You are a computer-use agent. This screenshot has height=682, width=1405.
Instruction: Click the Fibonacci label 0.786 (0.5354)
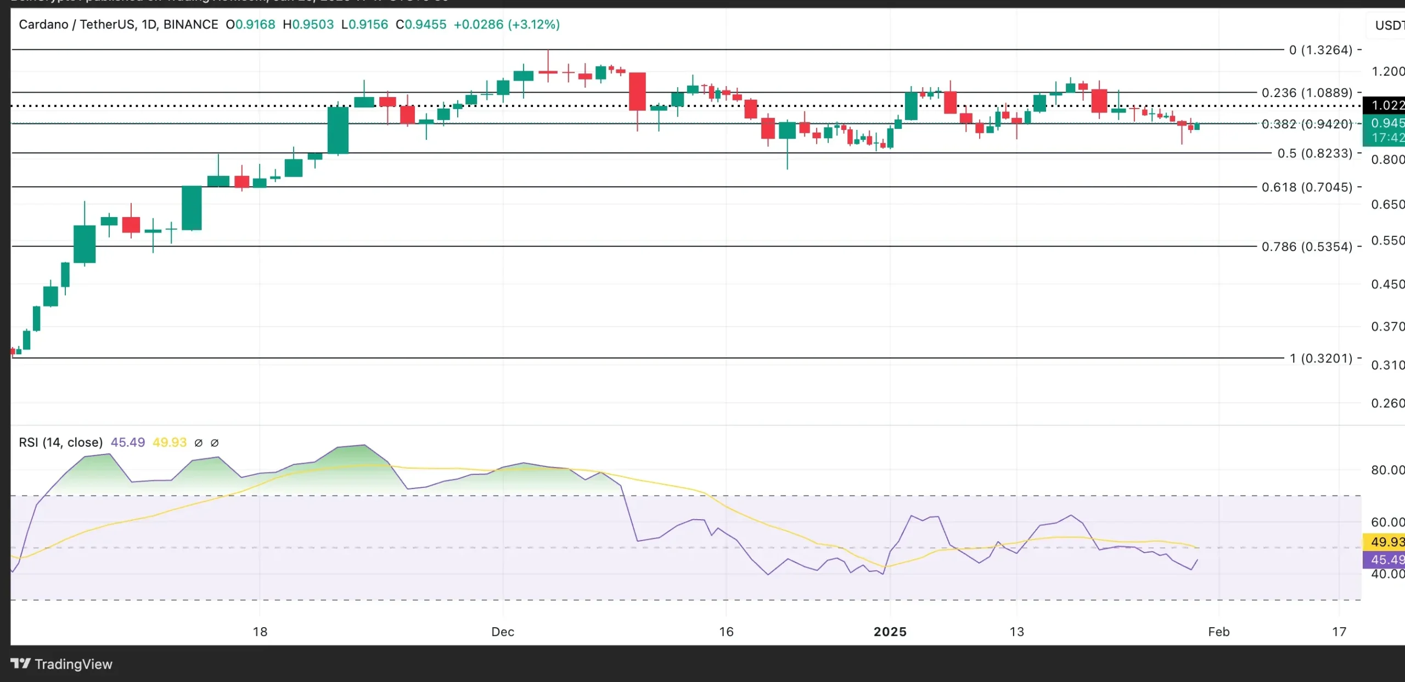coord(1307,247)
